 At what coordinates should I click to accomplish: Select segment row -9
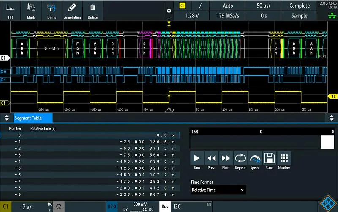click(x=90, y=195)
